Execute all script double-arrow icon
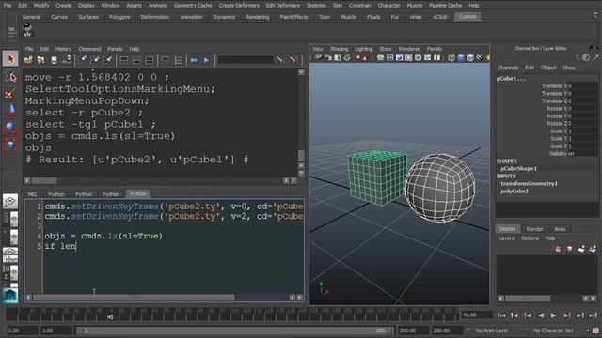602x338 pixels. (194, 60)
